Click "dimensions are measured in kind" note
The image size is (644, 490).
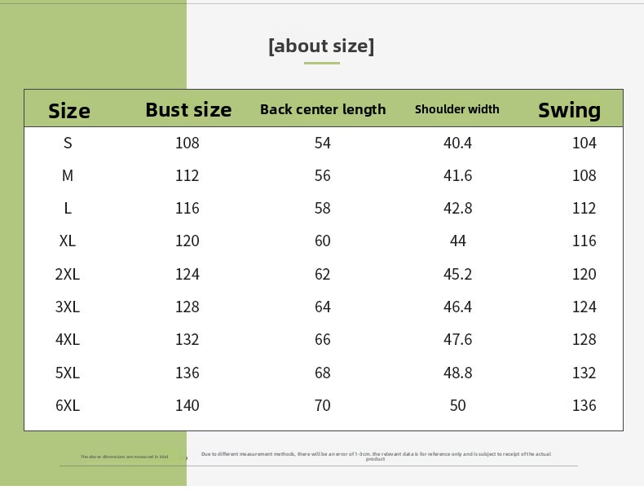(x=124, y=457)
